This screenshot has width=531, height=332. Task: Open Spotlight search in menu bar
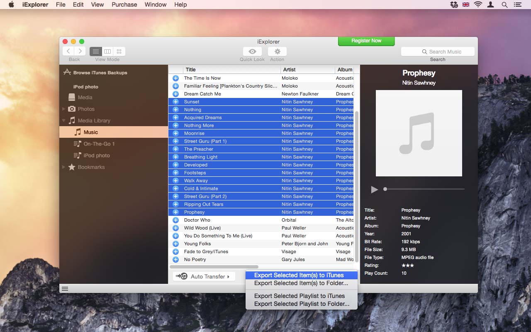pos(504,5)
